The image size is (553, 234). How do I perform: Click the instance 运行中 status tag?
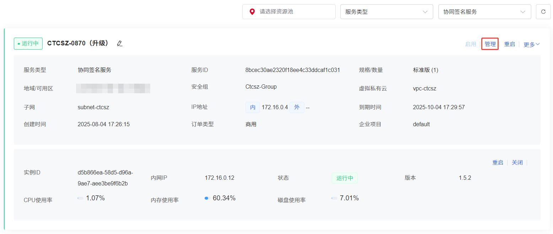[x=345, y=178]
